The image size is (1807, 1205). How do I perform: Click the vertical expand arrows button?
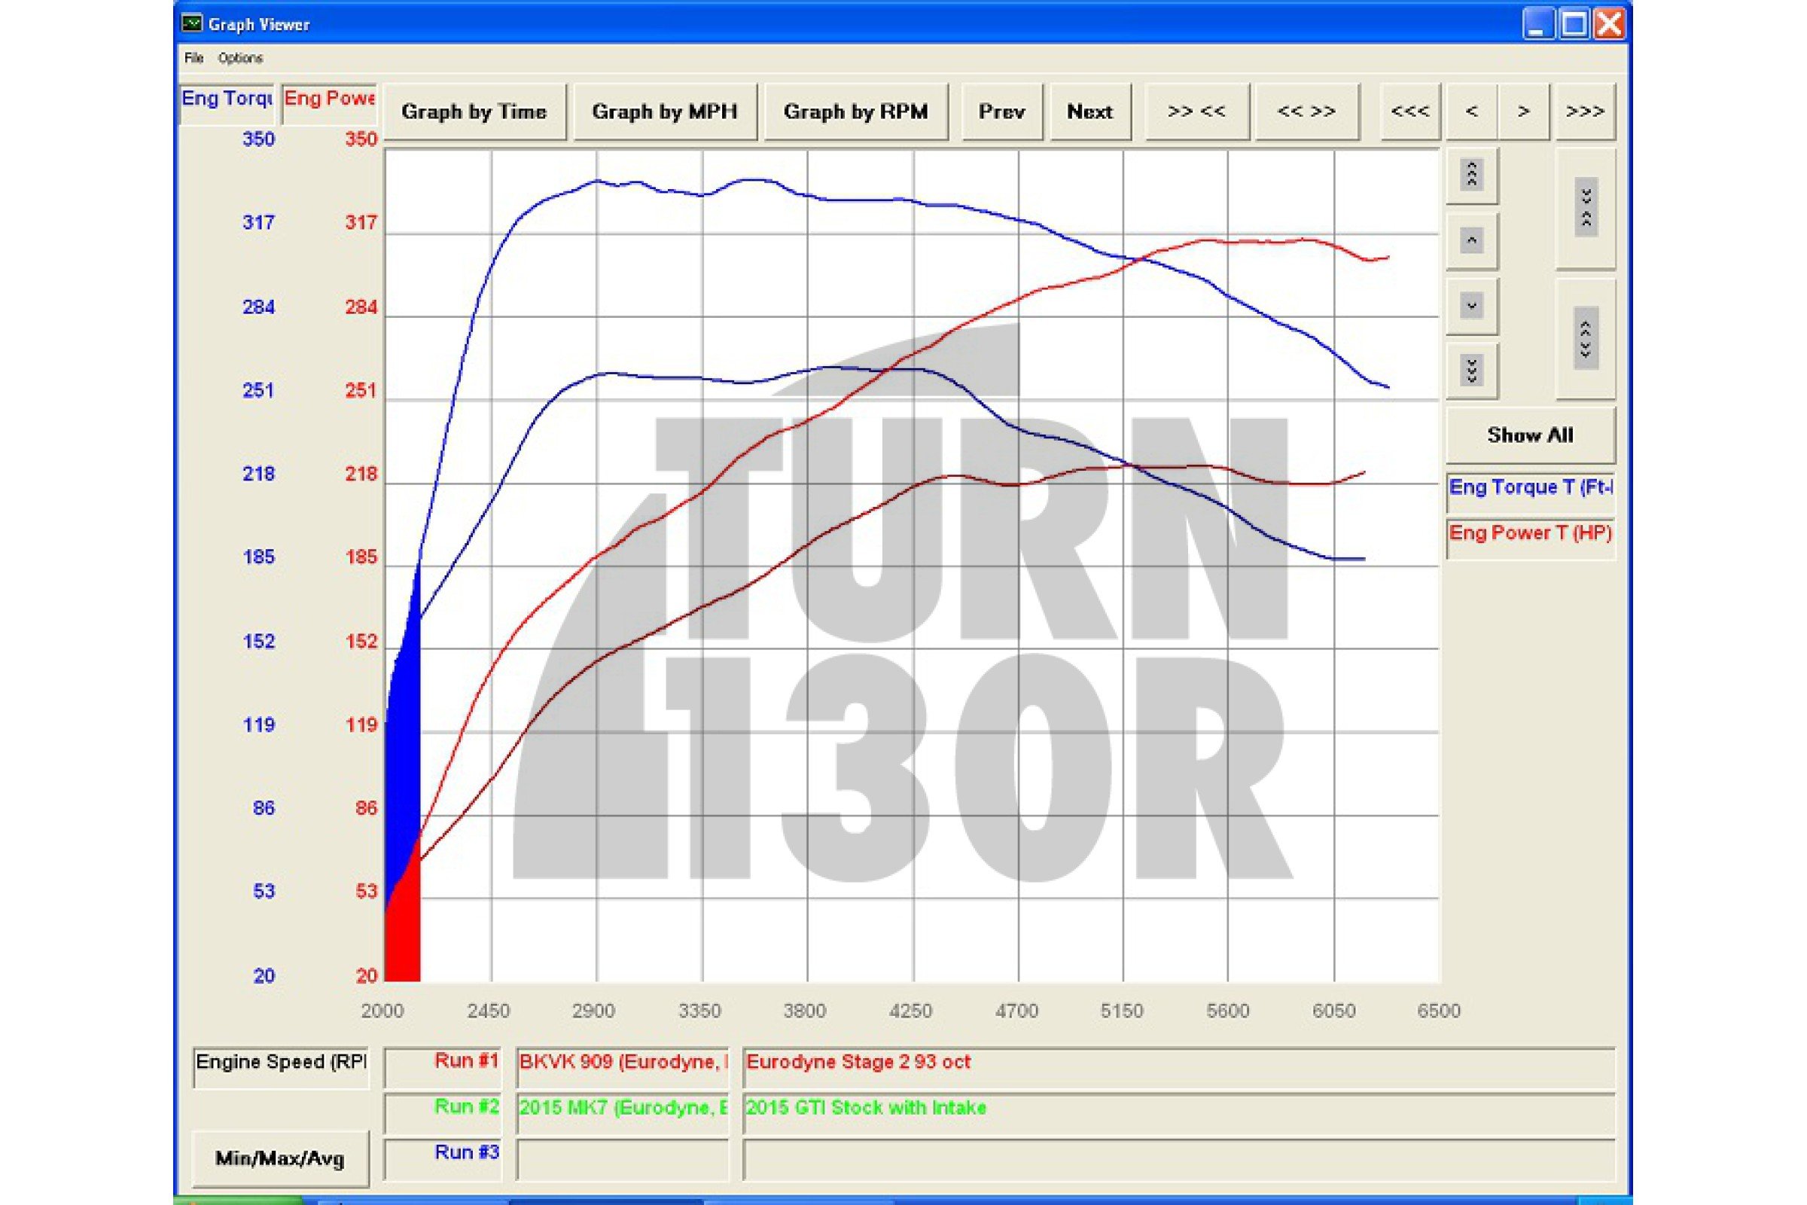[1586, 338]
